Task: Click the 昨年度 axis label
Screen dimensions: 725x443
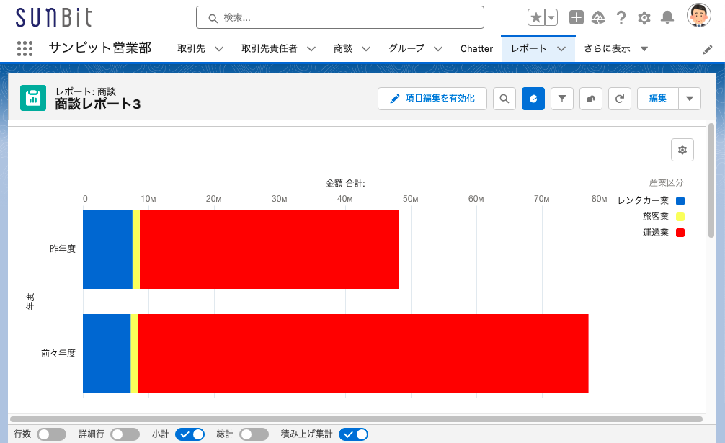Action: 63,249
